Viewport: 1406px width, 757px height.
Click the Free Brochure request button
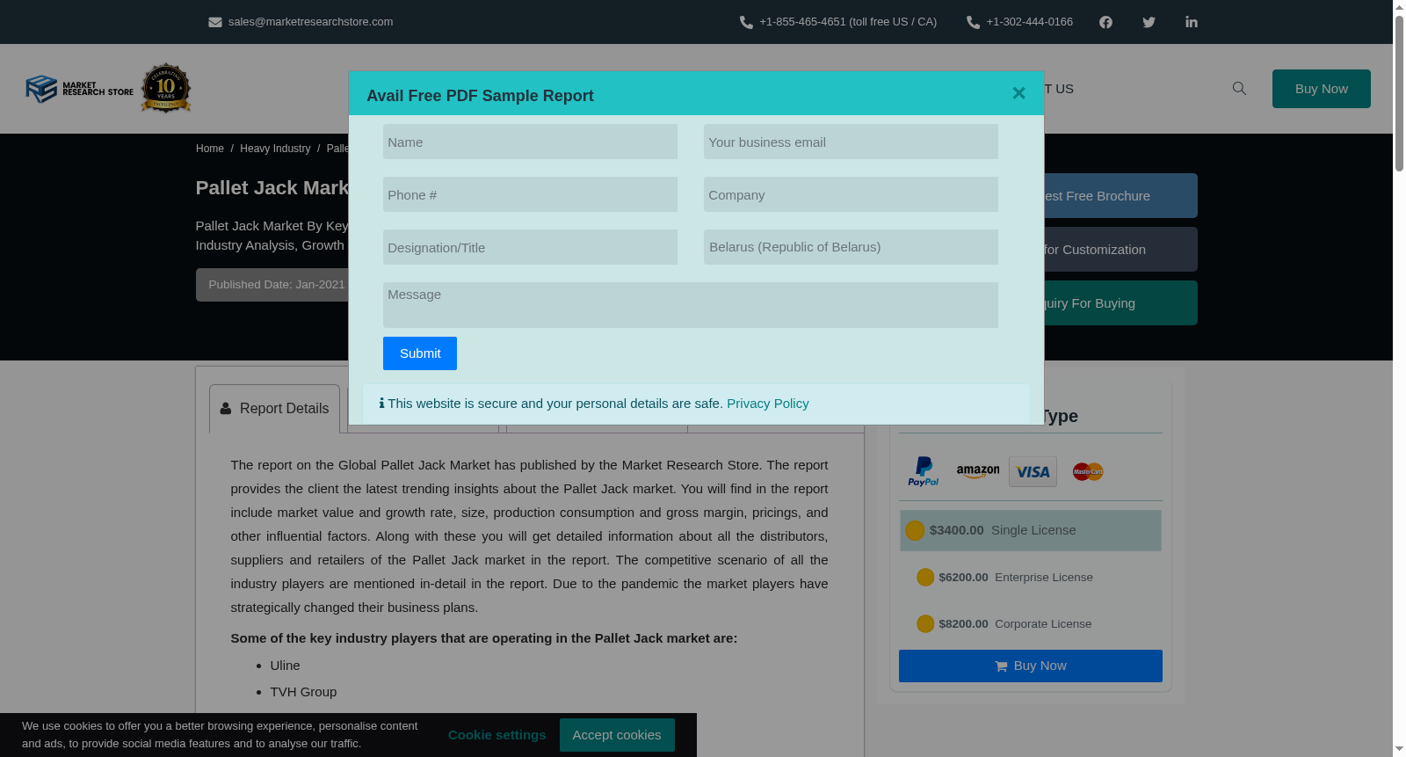coord(1120,195)
